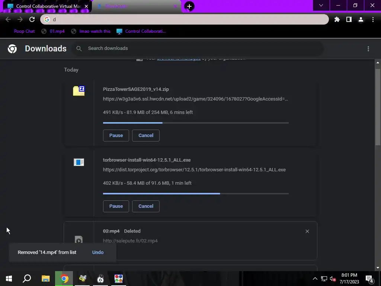The image size is (381, 286).
Task: Open the Poop Chat bookmark
Action: tap(24, 31)
